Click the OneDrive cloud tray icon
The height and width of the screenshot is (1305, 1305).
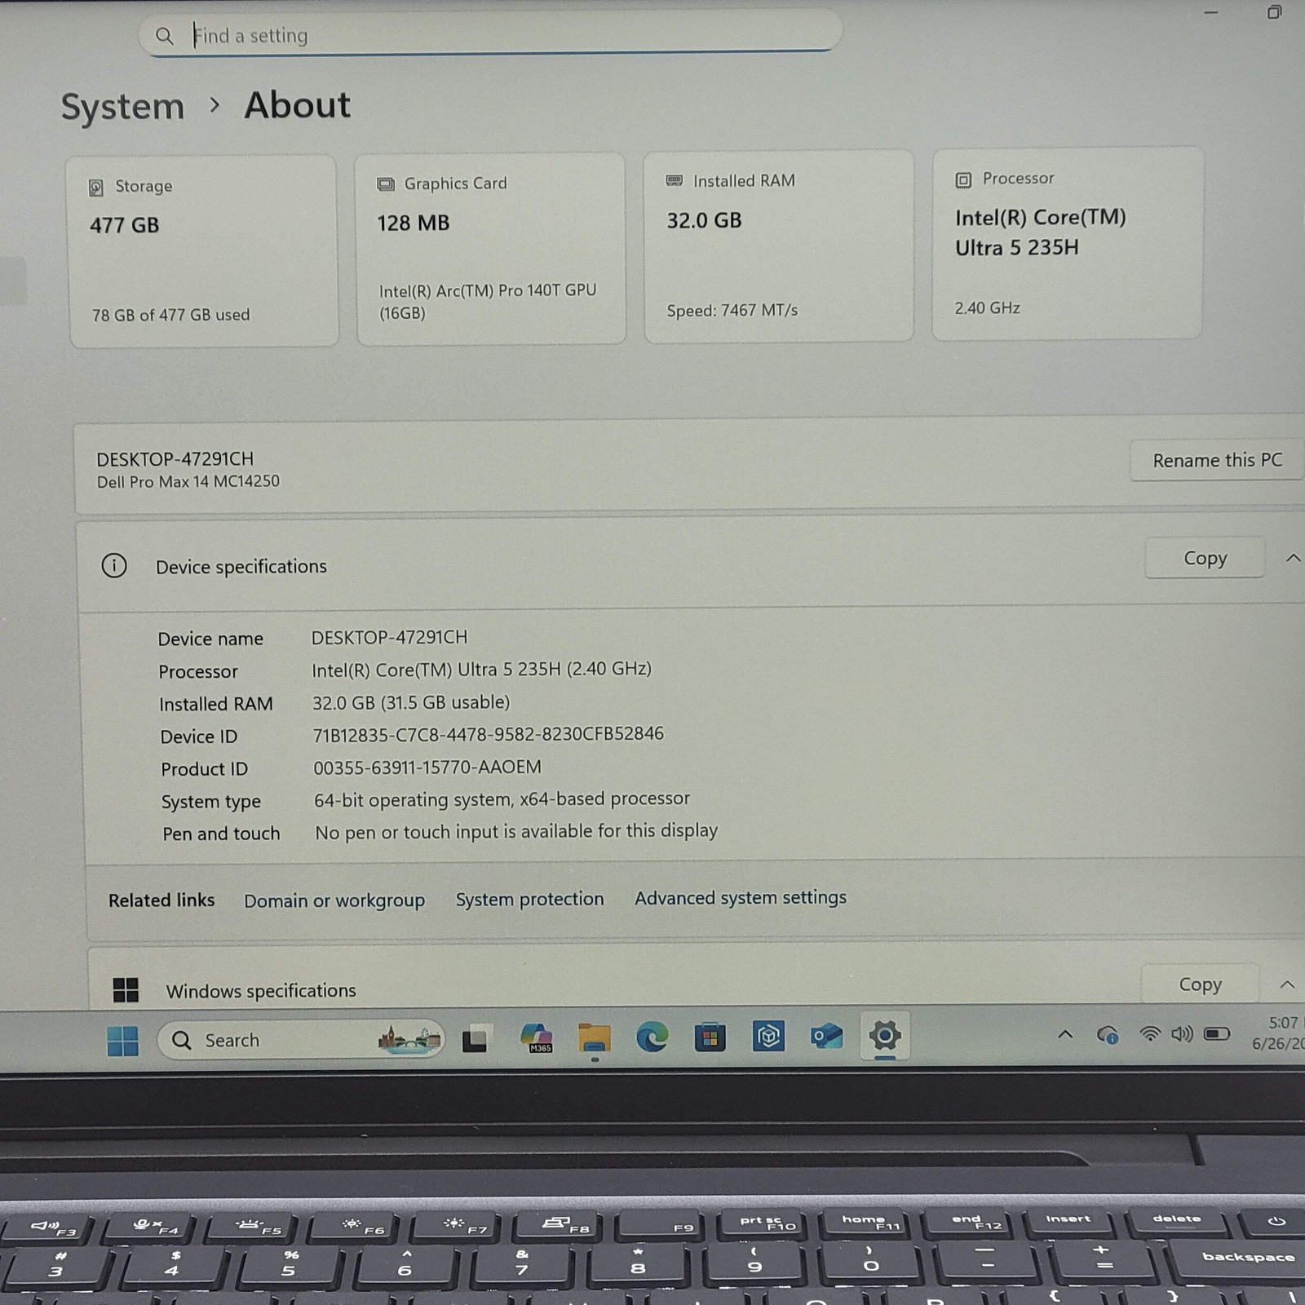click(1107, 1035)
